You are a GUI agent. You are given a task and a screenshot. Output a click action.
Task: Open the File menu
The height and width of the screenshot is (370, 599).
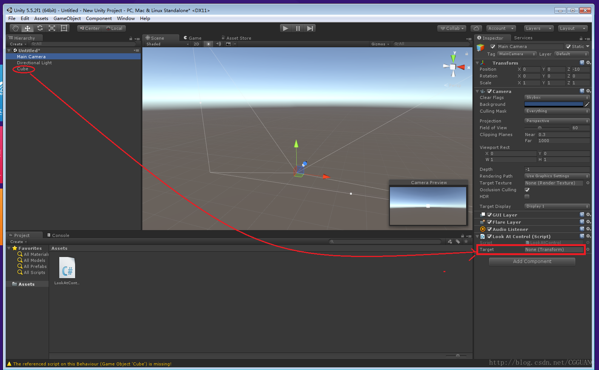[x=12, y=18]
